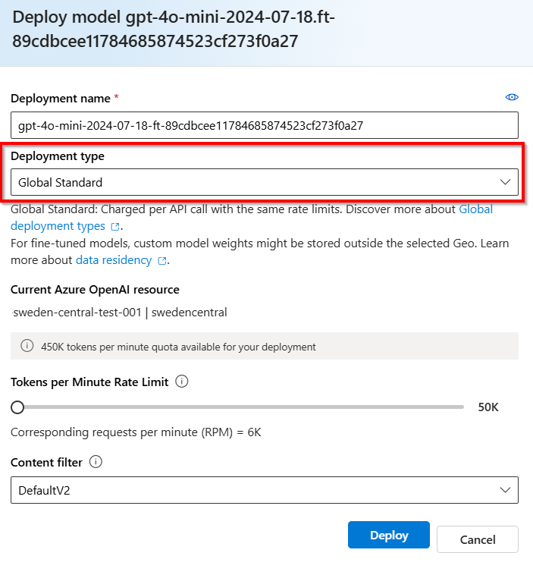This screenshot has width=533, height=575.
Task: Click the 450K tokens quota information banner
Action: tap(265, 346)
